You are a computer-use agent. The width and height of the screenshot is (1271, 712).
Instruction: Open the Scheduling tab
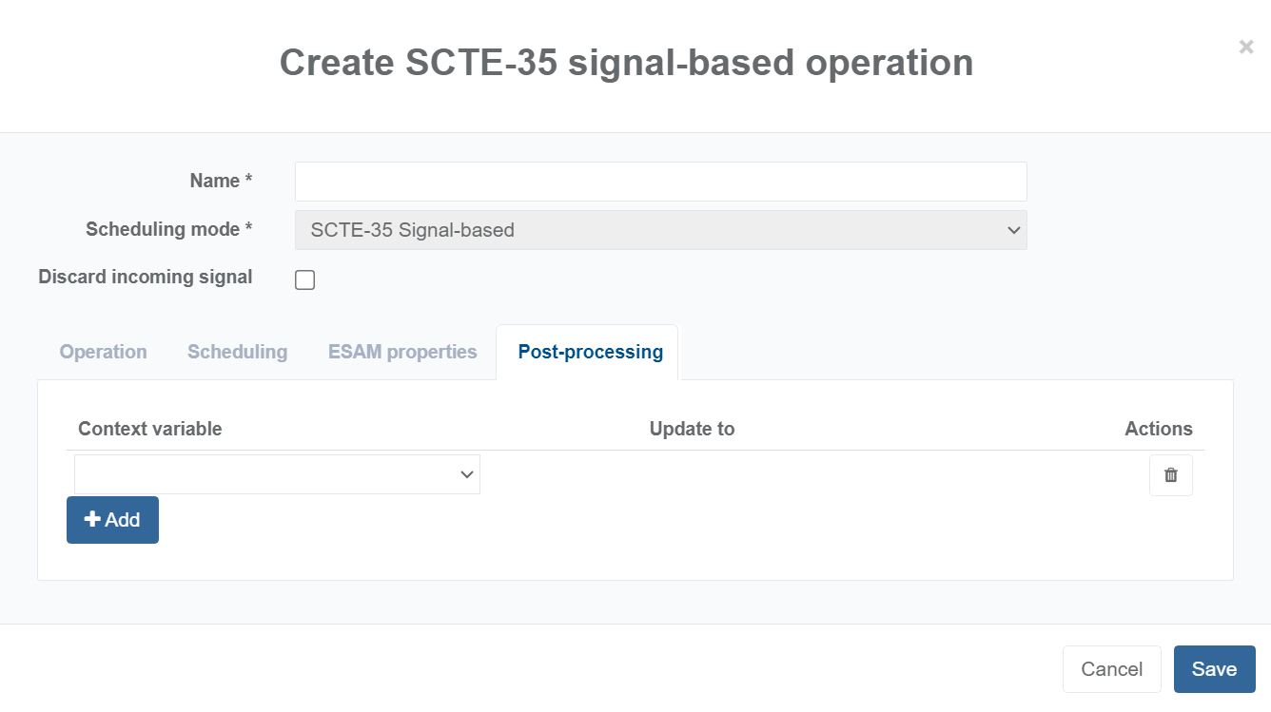(237, 352)
